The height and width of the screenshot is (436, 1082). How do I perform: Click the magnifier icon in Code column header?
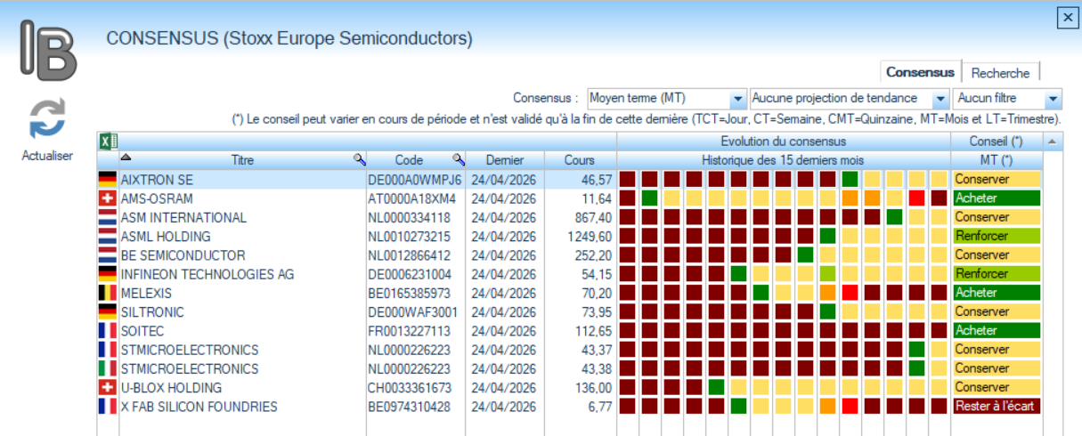(459, 159)
